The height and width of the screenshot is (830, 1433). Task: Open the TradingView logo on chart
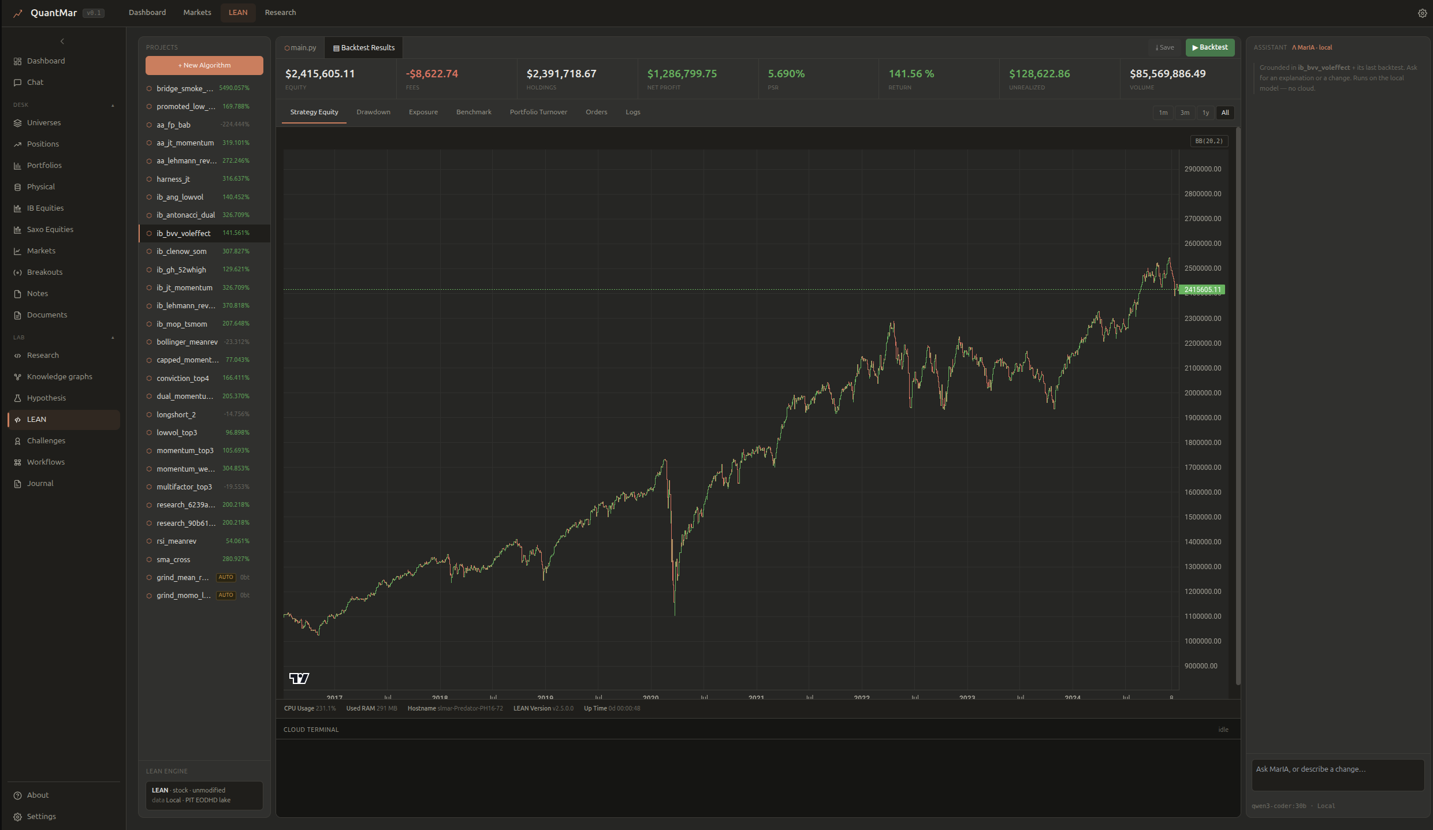[299, 678]
